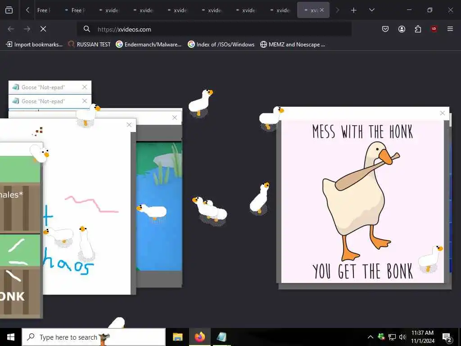Click the Import bookmarks... button
The width and height of the screenshot is (461, 346).
coord(34,45)
